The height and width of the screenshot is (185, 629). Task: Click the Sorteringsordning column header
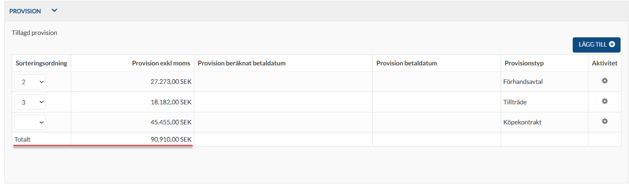41,63
